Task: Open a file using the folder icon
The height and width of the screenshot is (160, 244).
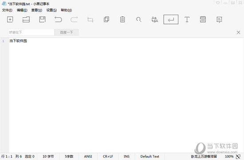Action: click(x=26, y=20)
